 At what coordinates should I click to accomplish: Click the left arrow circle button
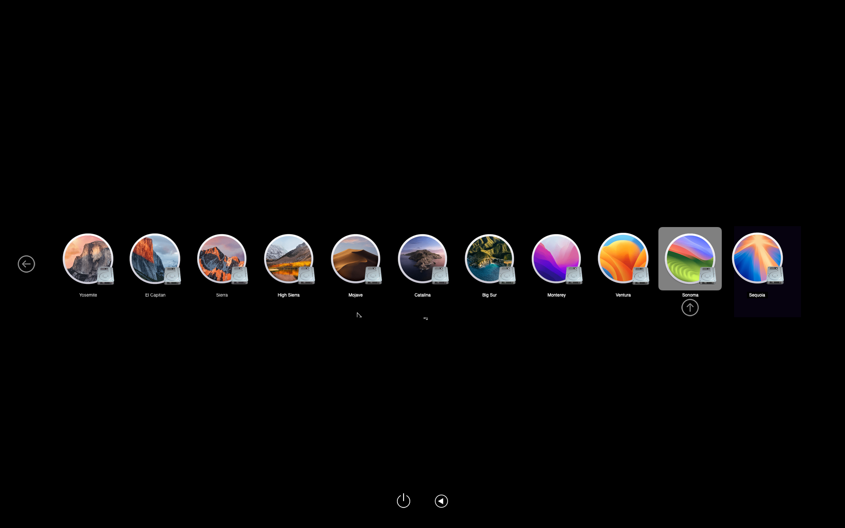[x=26, y=264]
